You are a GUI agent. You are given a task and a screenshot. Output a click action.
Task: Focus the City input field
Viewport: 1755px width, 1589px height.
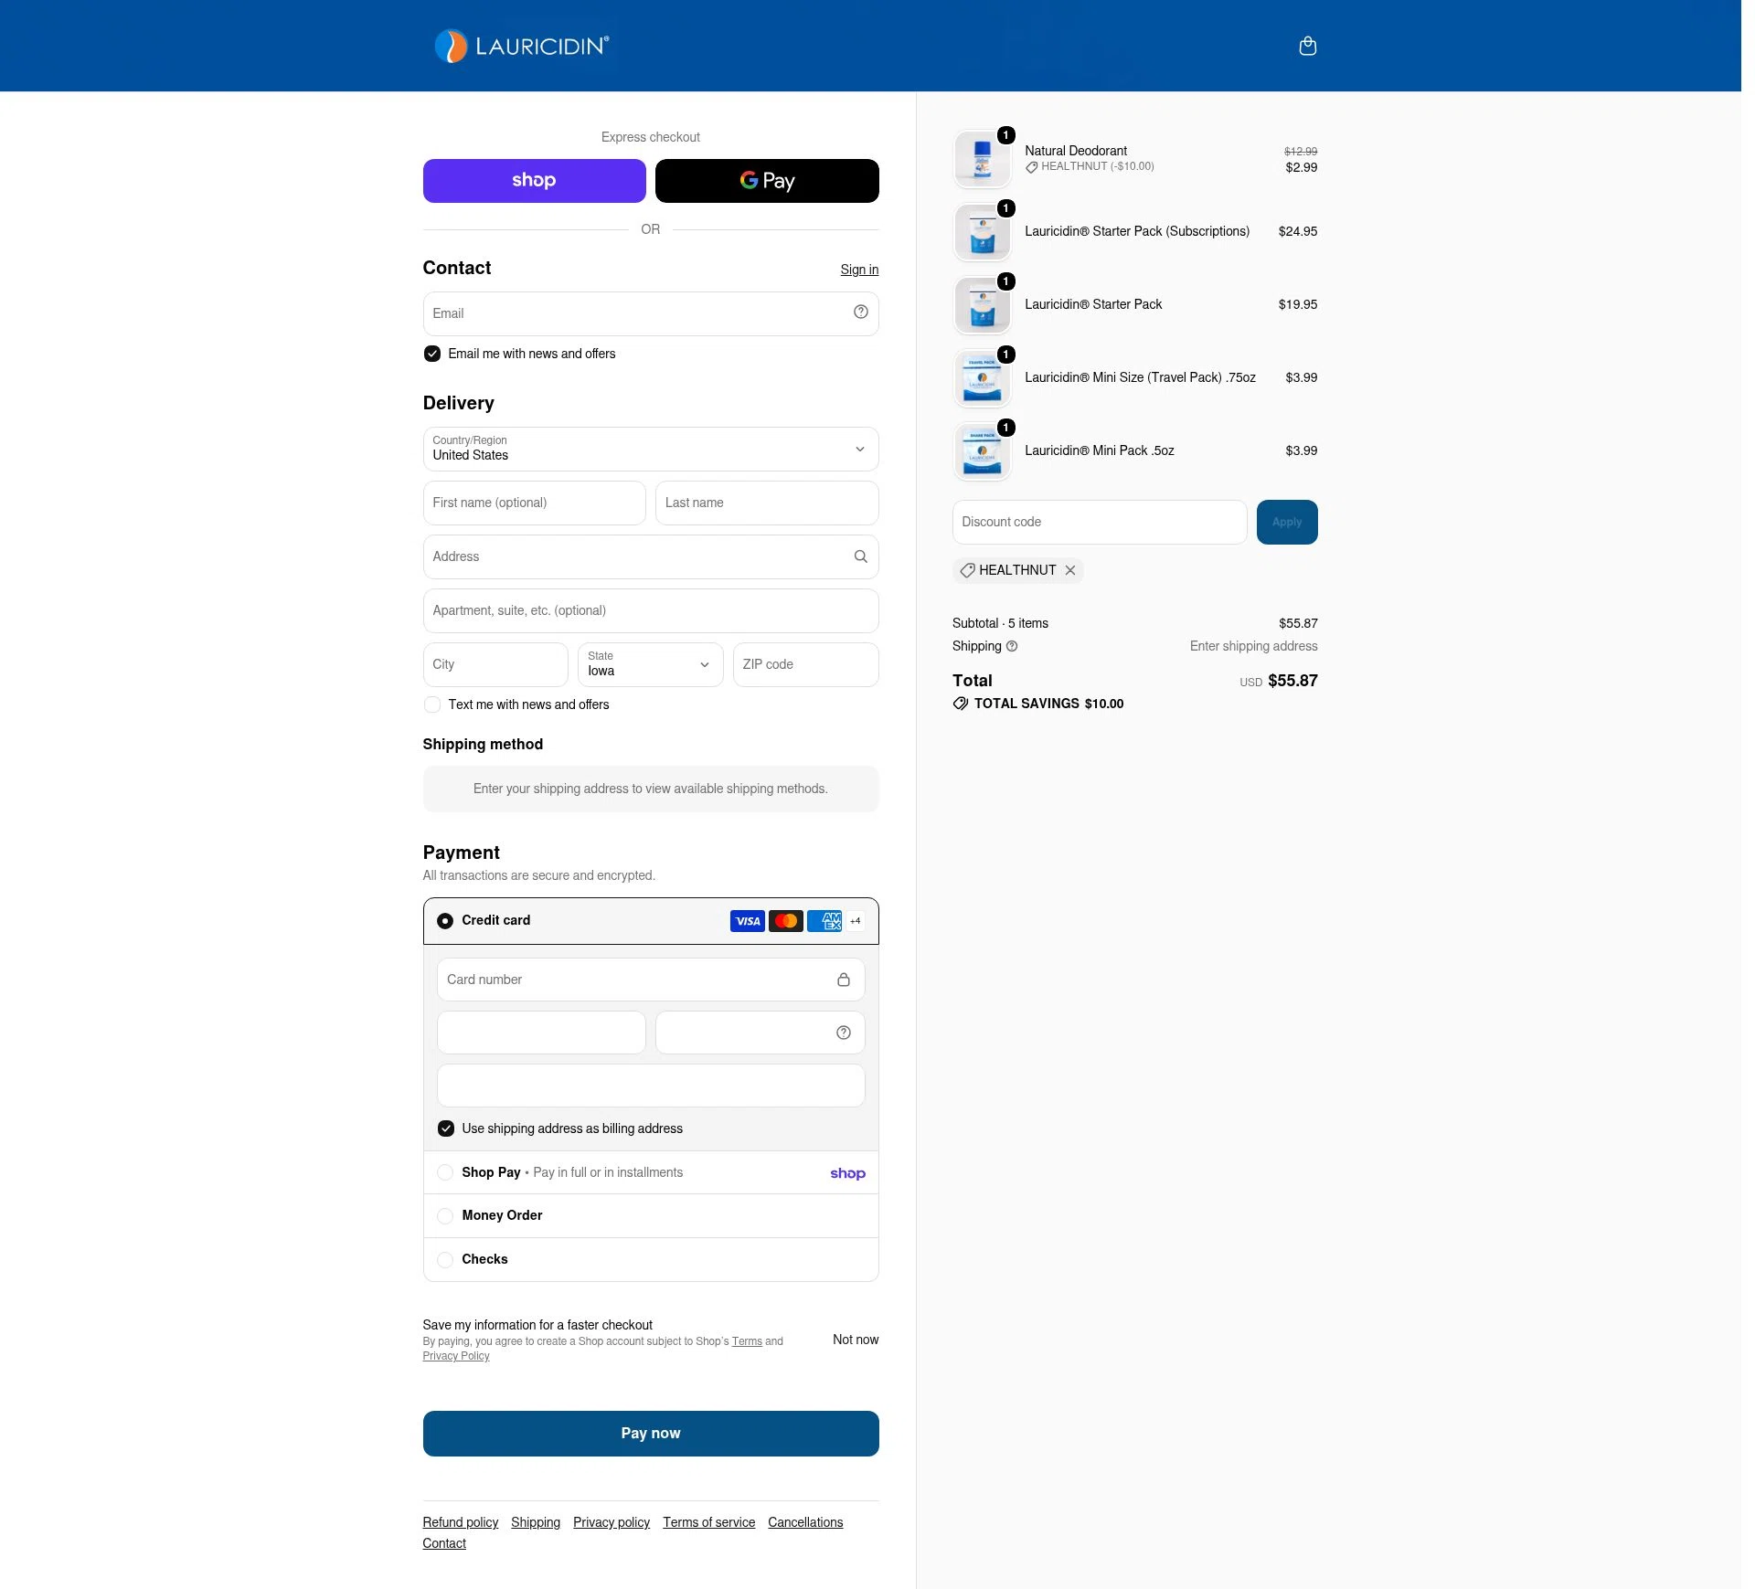[x=495, y=664]
